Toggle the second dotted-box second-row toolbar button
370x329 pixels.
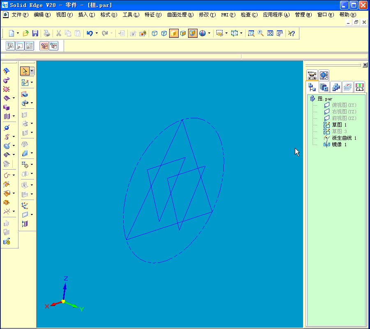point(54,46)
